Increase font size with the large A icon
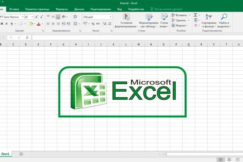243x162 pixels. (36, 17)
